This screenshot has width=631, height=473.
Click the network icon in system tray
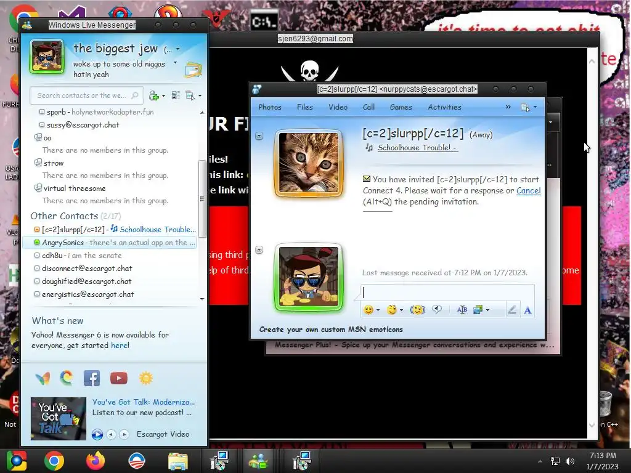pos(555,461)
